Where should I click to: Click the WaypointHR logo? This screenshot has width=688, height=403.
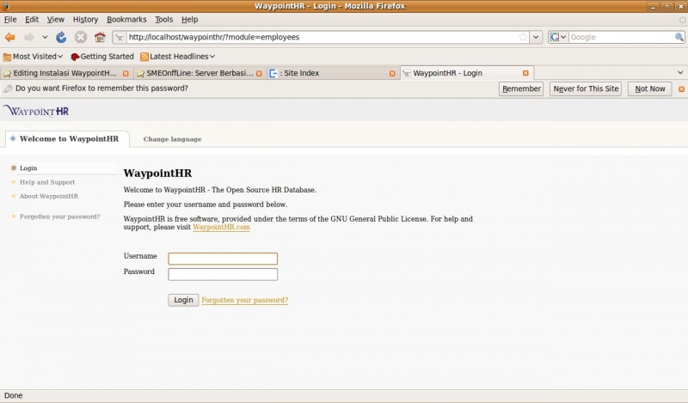36,111
